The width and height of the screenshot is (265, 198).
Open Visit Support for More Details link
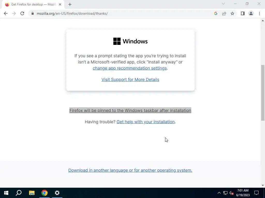[130, 79]
